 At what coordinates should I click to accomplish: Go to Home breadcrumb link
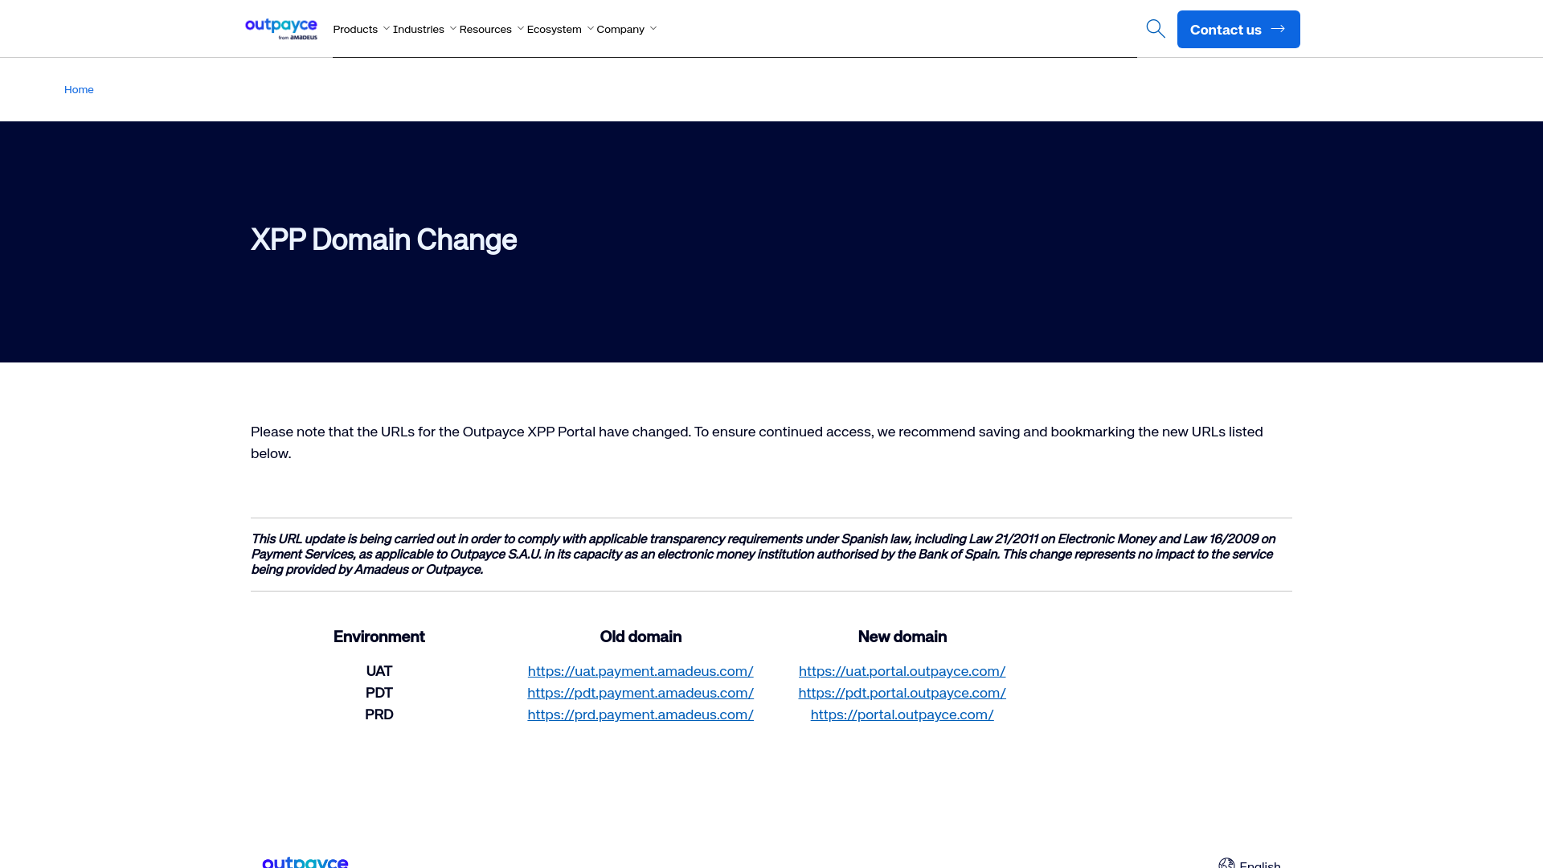(x=79, y=89)
